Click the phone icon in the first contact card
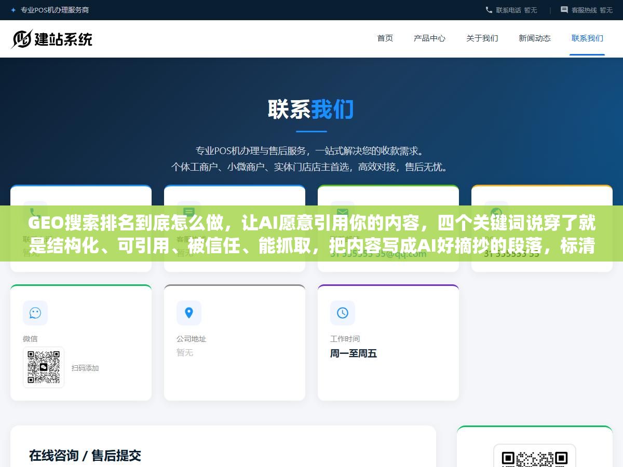The image size is (623, 467). (x=35, y=212)
